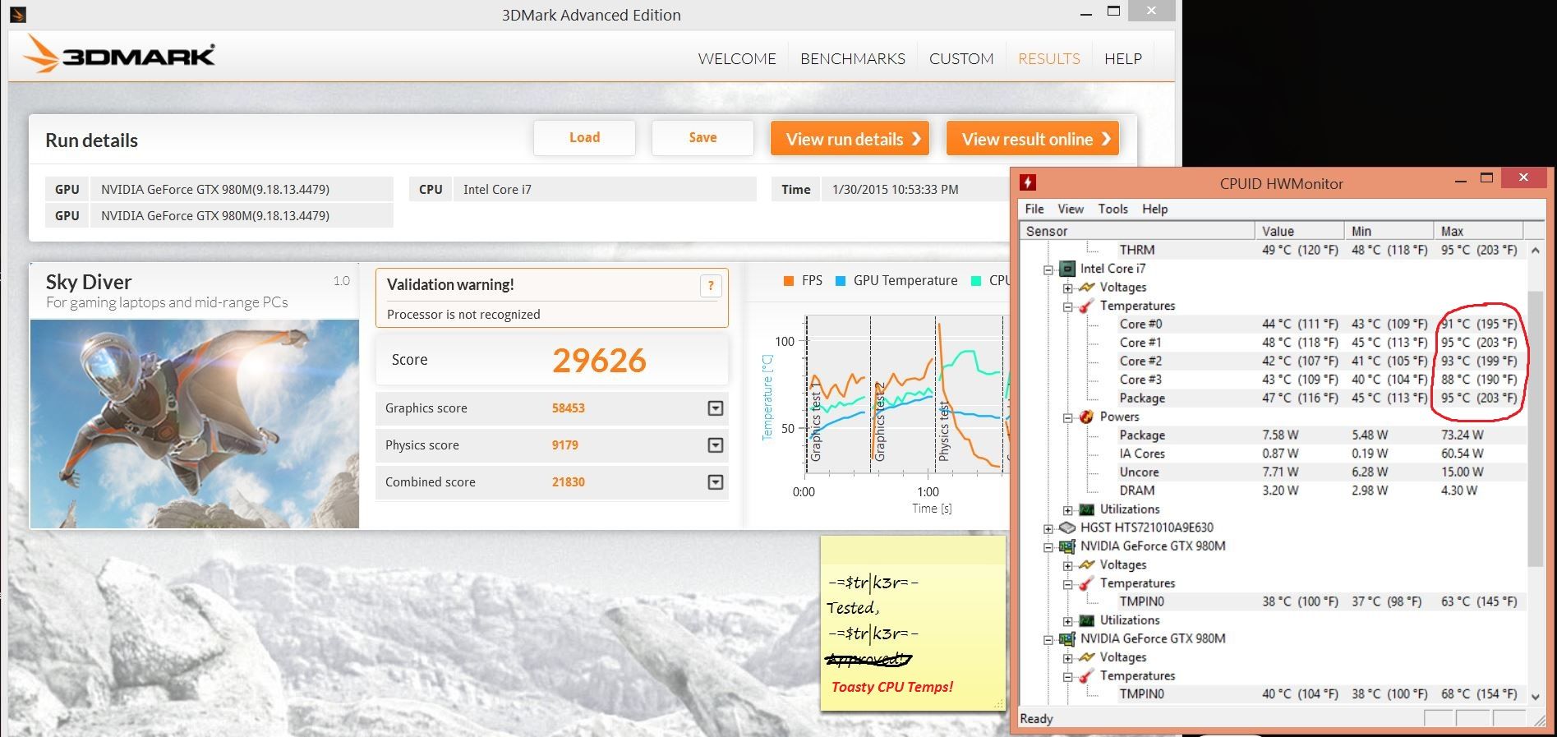Expand the Graphics score details
The height and width of the screenshot is (737, 1557).
click(716, 408)
